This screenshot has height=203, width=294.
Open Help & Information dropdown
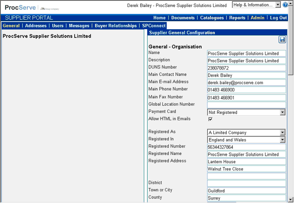pyautogui.click(x=256, y=5)
